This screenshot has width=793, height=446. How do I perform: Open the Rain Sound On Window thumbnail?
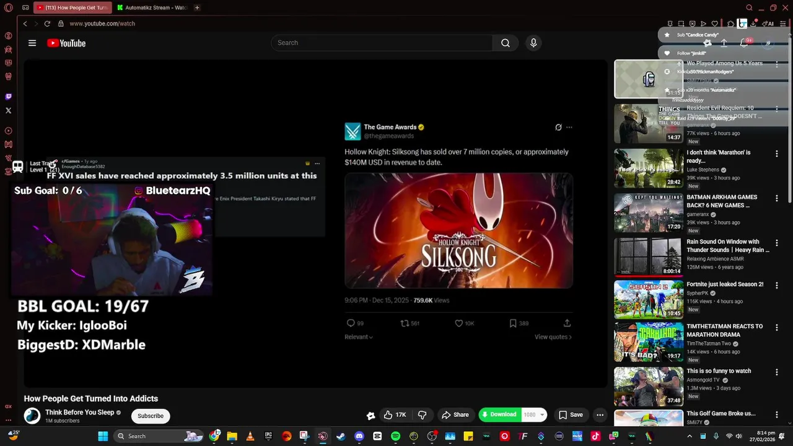point(649,257)
